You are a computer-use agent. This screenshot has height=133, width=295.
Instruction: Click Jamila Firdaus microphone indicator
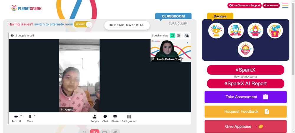point(153,59)
